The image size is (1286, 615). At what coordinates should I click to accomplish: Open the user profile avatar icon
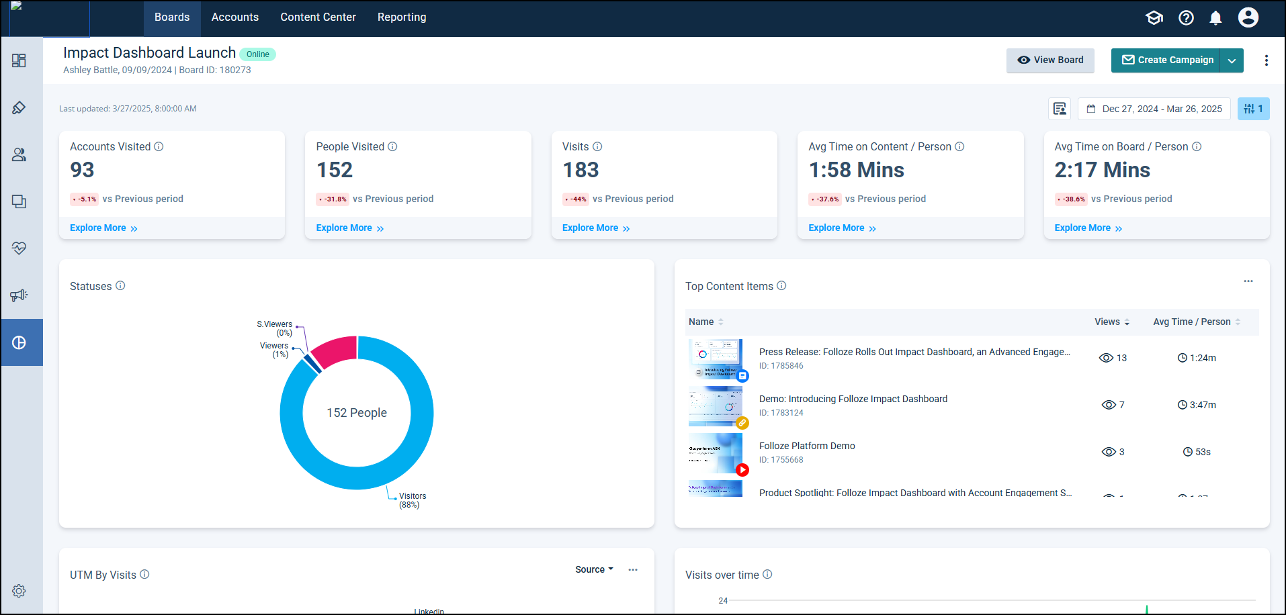click(x=1248, y=17)
